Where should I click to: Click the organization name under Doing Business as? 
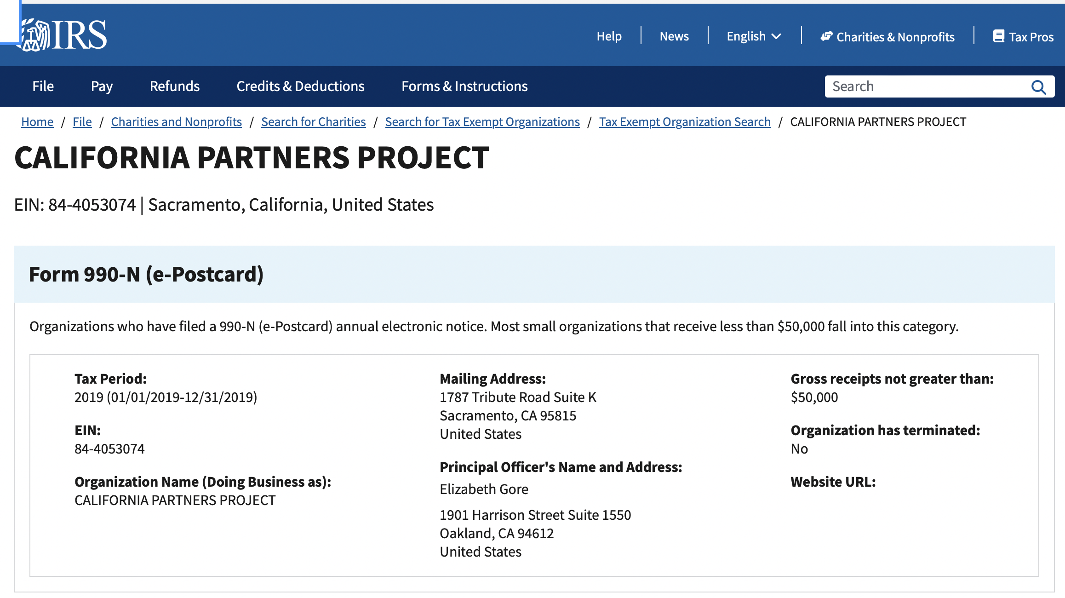pos(175,500)
